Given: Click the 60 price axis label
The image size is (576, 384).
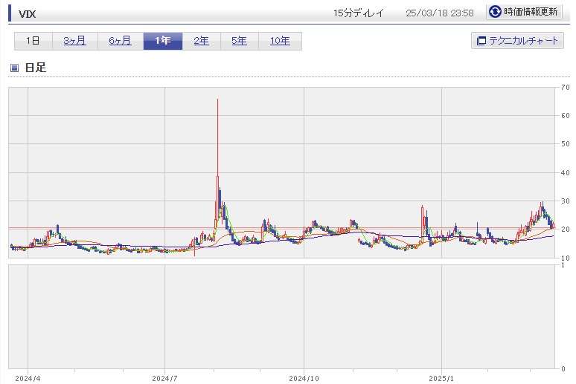Looking at the screenshot, I should pyautogui.click(x=566, y=116).
